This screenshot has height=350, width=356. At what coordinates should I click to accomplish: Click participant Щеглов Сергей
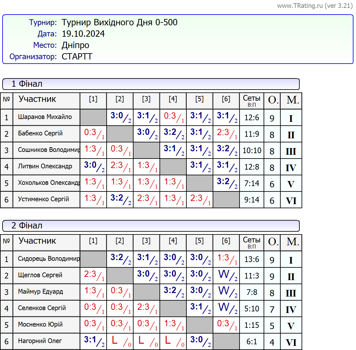coord(40,275)
